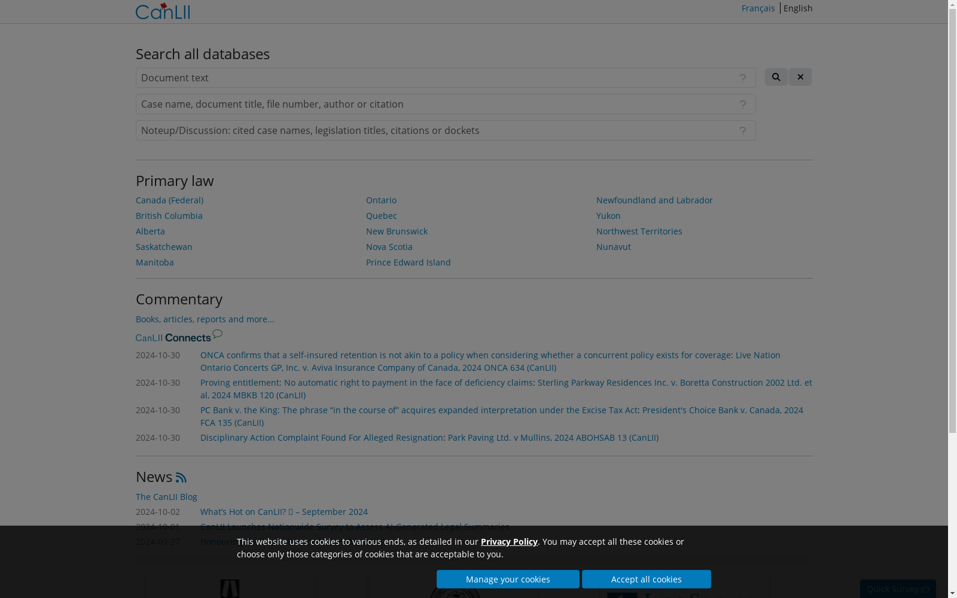Focus the Case name, document title field

446,104
